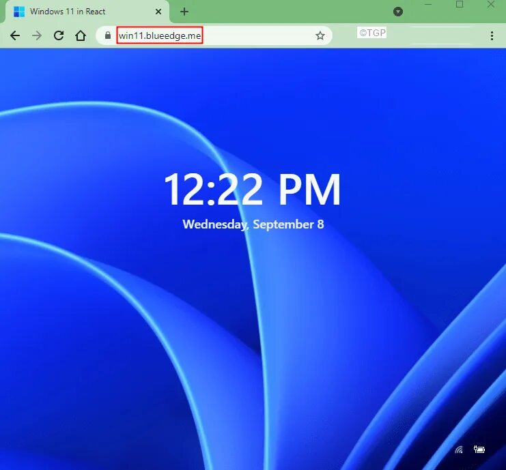Minimize the browser window

428,5
